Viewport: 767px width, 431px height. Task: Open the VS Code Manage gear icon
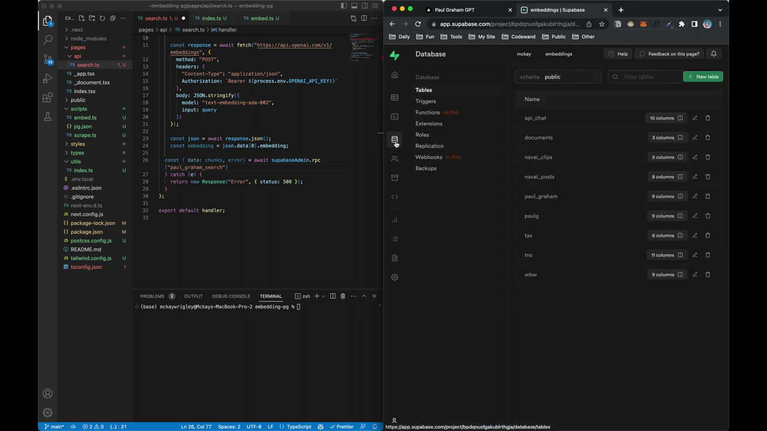(48, 412)
